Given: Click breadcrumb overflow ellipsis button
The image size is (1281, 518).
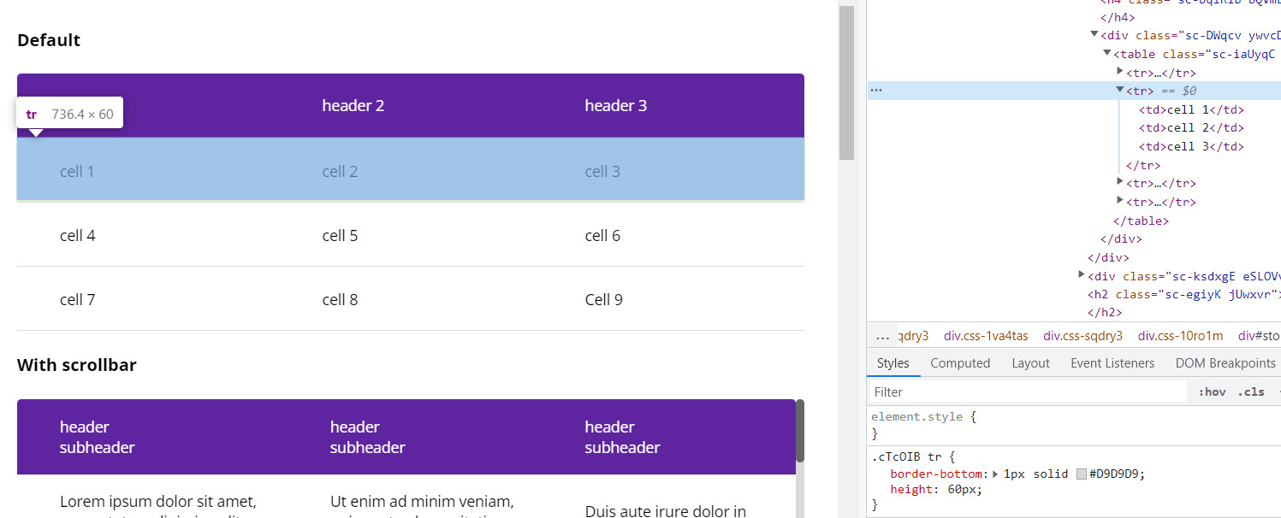Looking at the screenshot, I should pos(883,336).
